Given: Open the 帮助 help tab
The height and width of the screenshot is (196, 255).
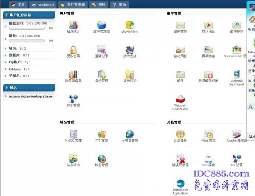Looking at the screenshot, I should [119, 5].
